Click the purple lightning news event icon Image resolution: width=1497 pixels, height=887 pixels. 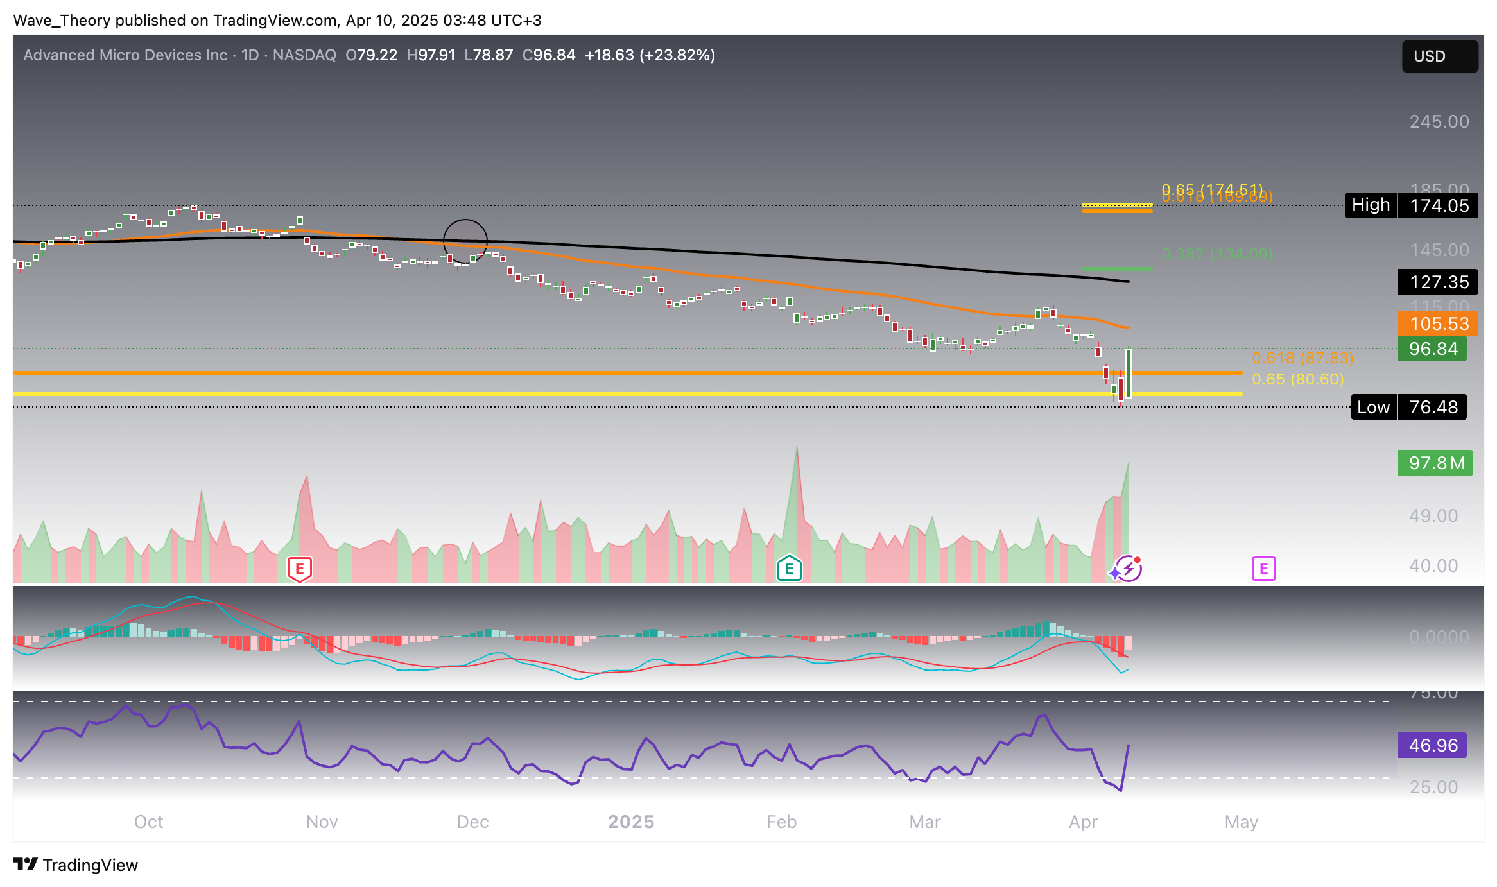[1130, 569]
